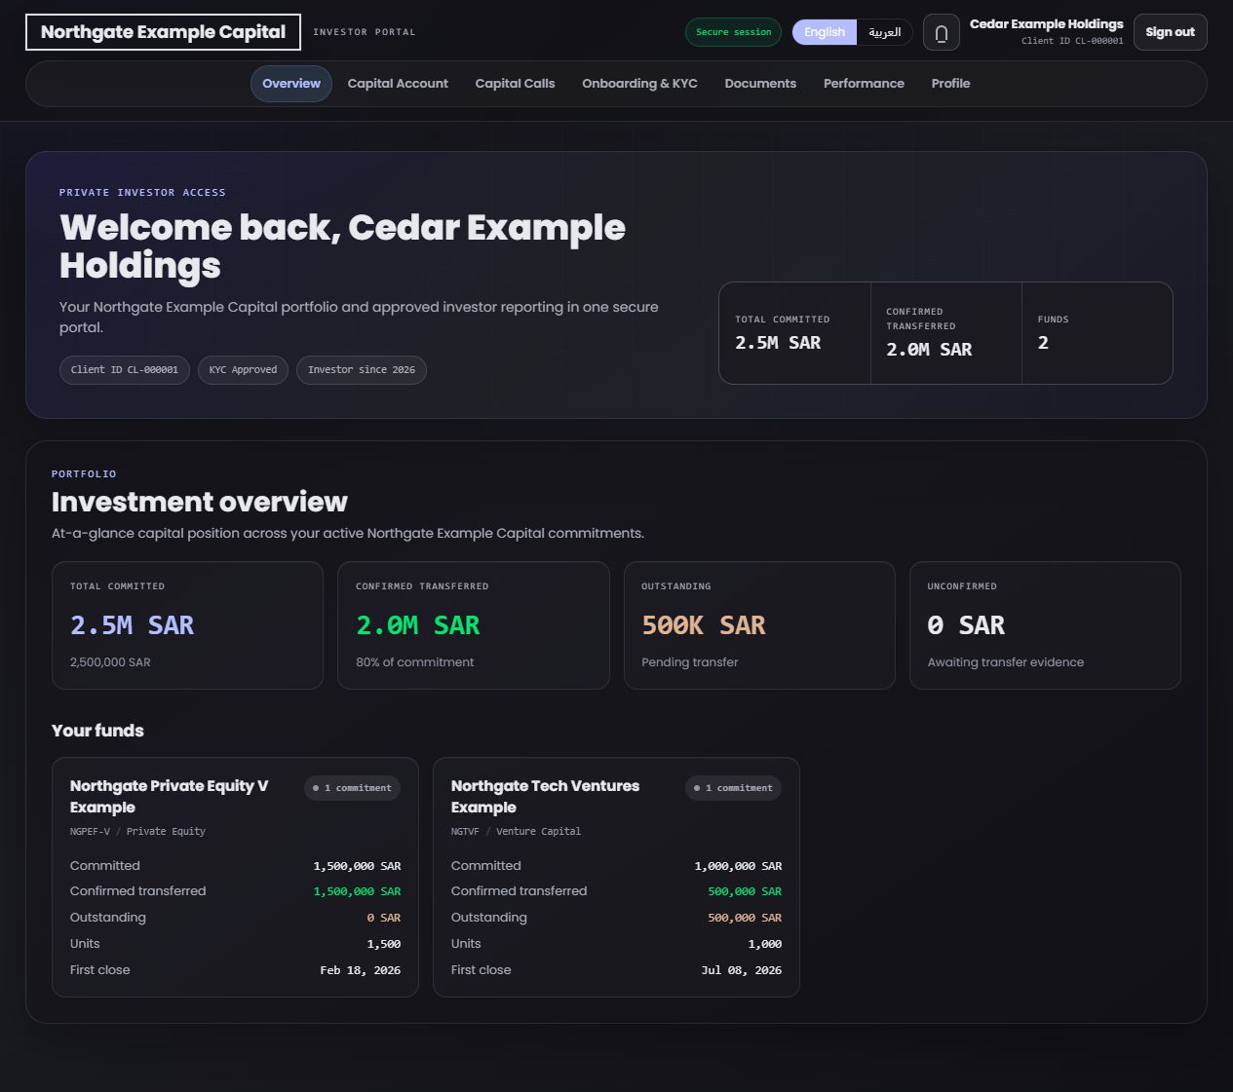Select the 1,000 Units value
This screenshot has height=1092, width=1233.
(765, 944)
